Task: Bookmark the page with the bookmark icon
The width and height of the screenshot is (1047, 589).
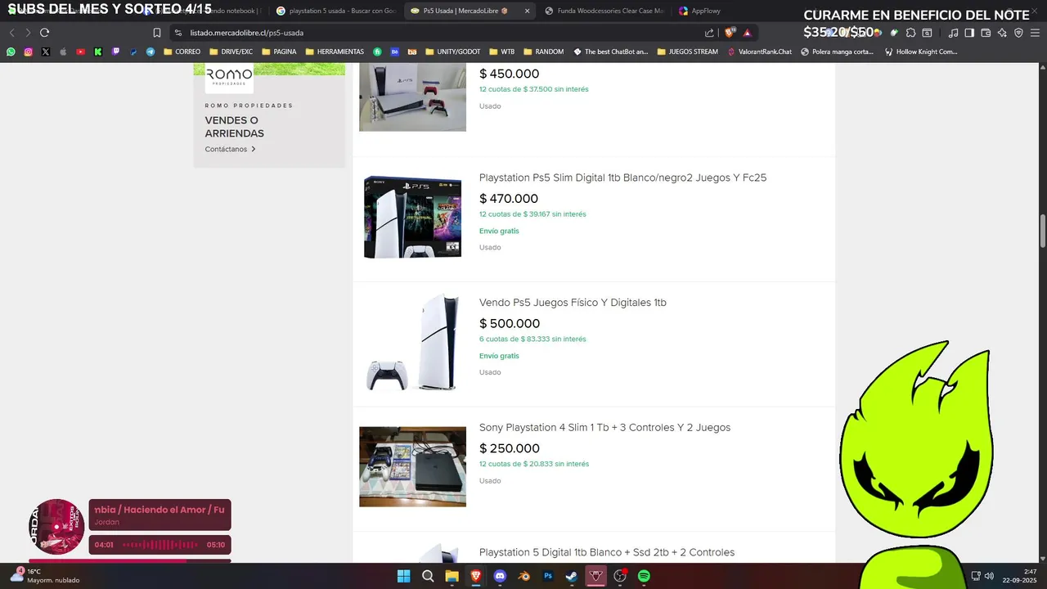Action: pyautogui.click(x=156, y=33)
